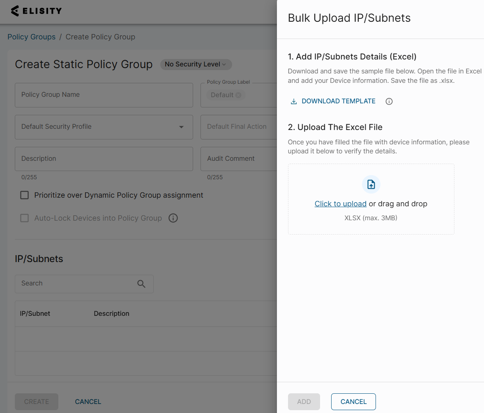Click the Policy Group Name field

[x=104, y=95]
